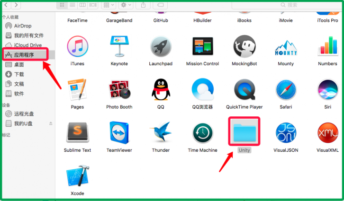Select the Keynote app icon

(119, 46)
